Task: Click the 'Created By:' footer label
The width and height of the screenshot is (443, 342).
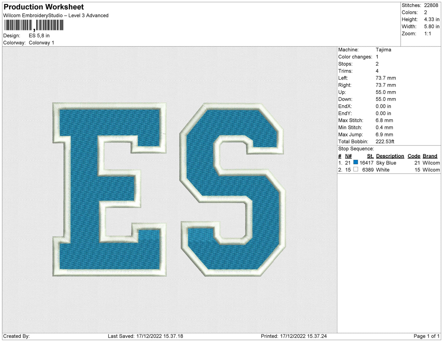Action: (x=16, y=336)
